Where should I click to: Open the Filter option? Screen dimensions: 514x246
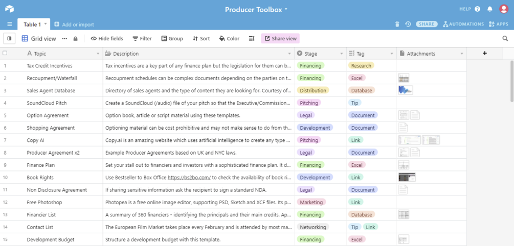(x=142, y=39)
